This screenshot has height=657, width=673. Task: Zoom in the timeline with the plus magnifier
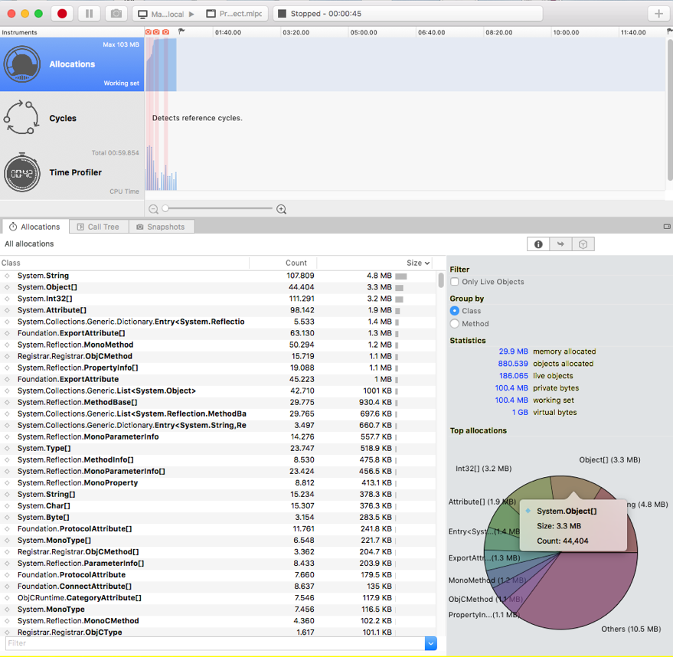282,209
